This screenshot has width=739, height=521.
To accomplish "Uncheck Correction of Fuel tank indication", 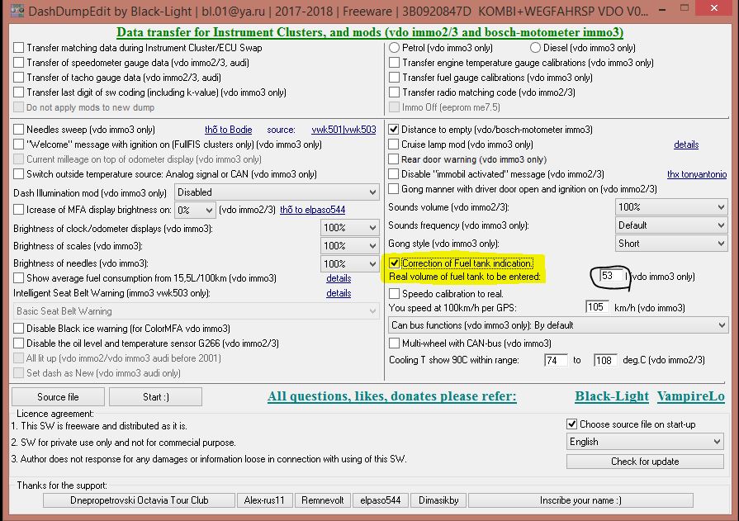I will (x=394, y=263).
